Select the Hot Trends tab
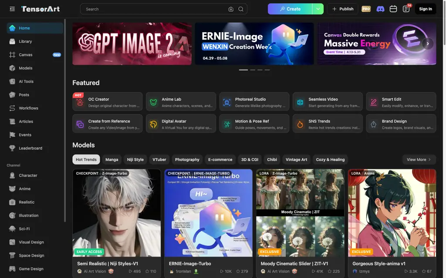 pos(86,159)
